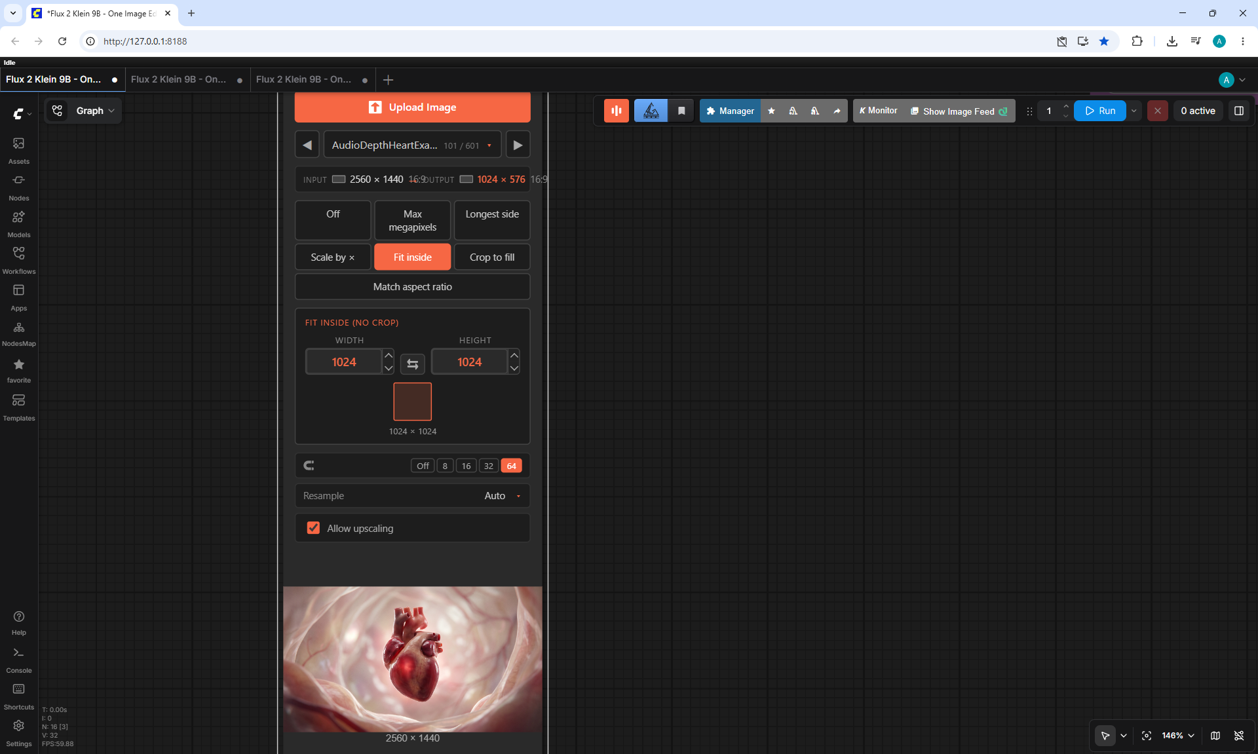Open the Manager button
Viewport: 1258px width, 754px height.
(730, 111)
